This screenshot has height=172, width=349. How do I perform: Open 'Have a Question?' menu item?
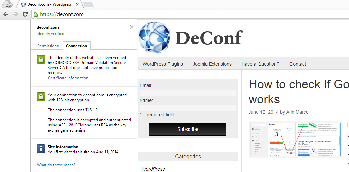tap(260, 64)
